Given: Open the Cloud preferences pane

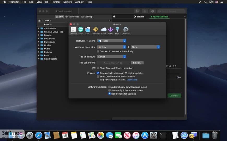Looking at the screenshot, I should (x=104, y=31).
